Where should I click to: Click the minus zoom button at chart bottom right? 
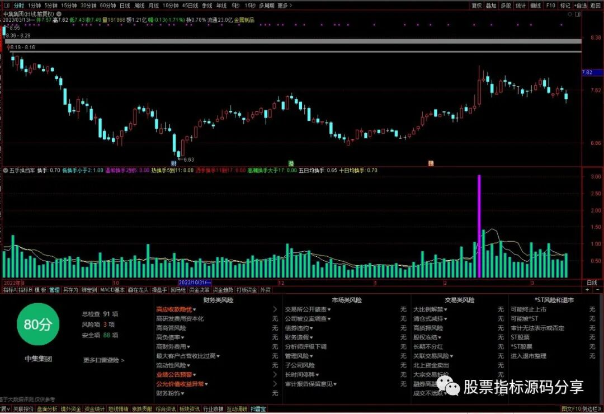(598, 289)
